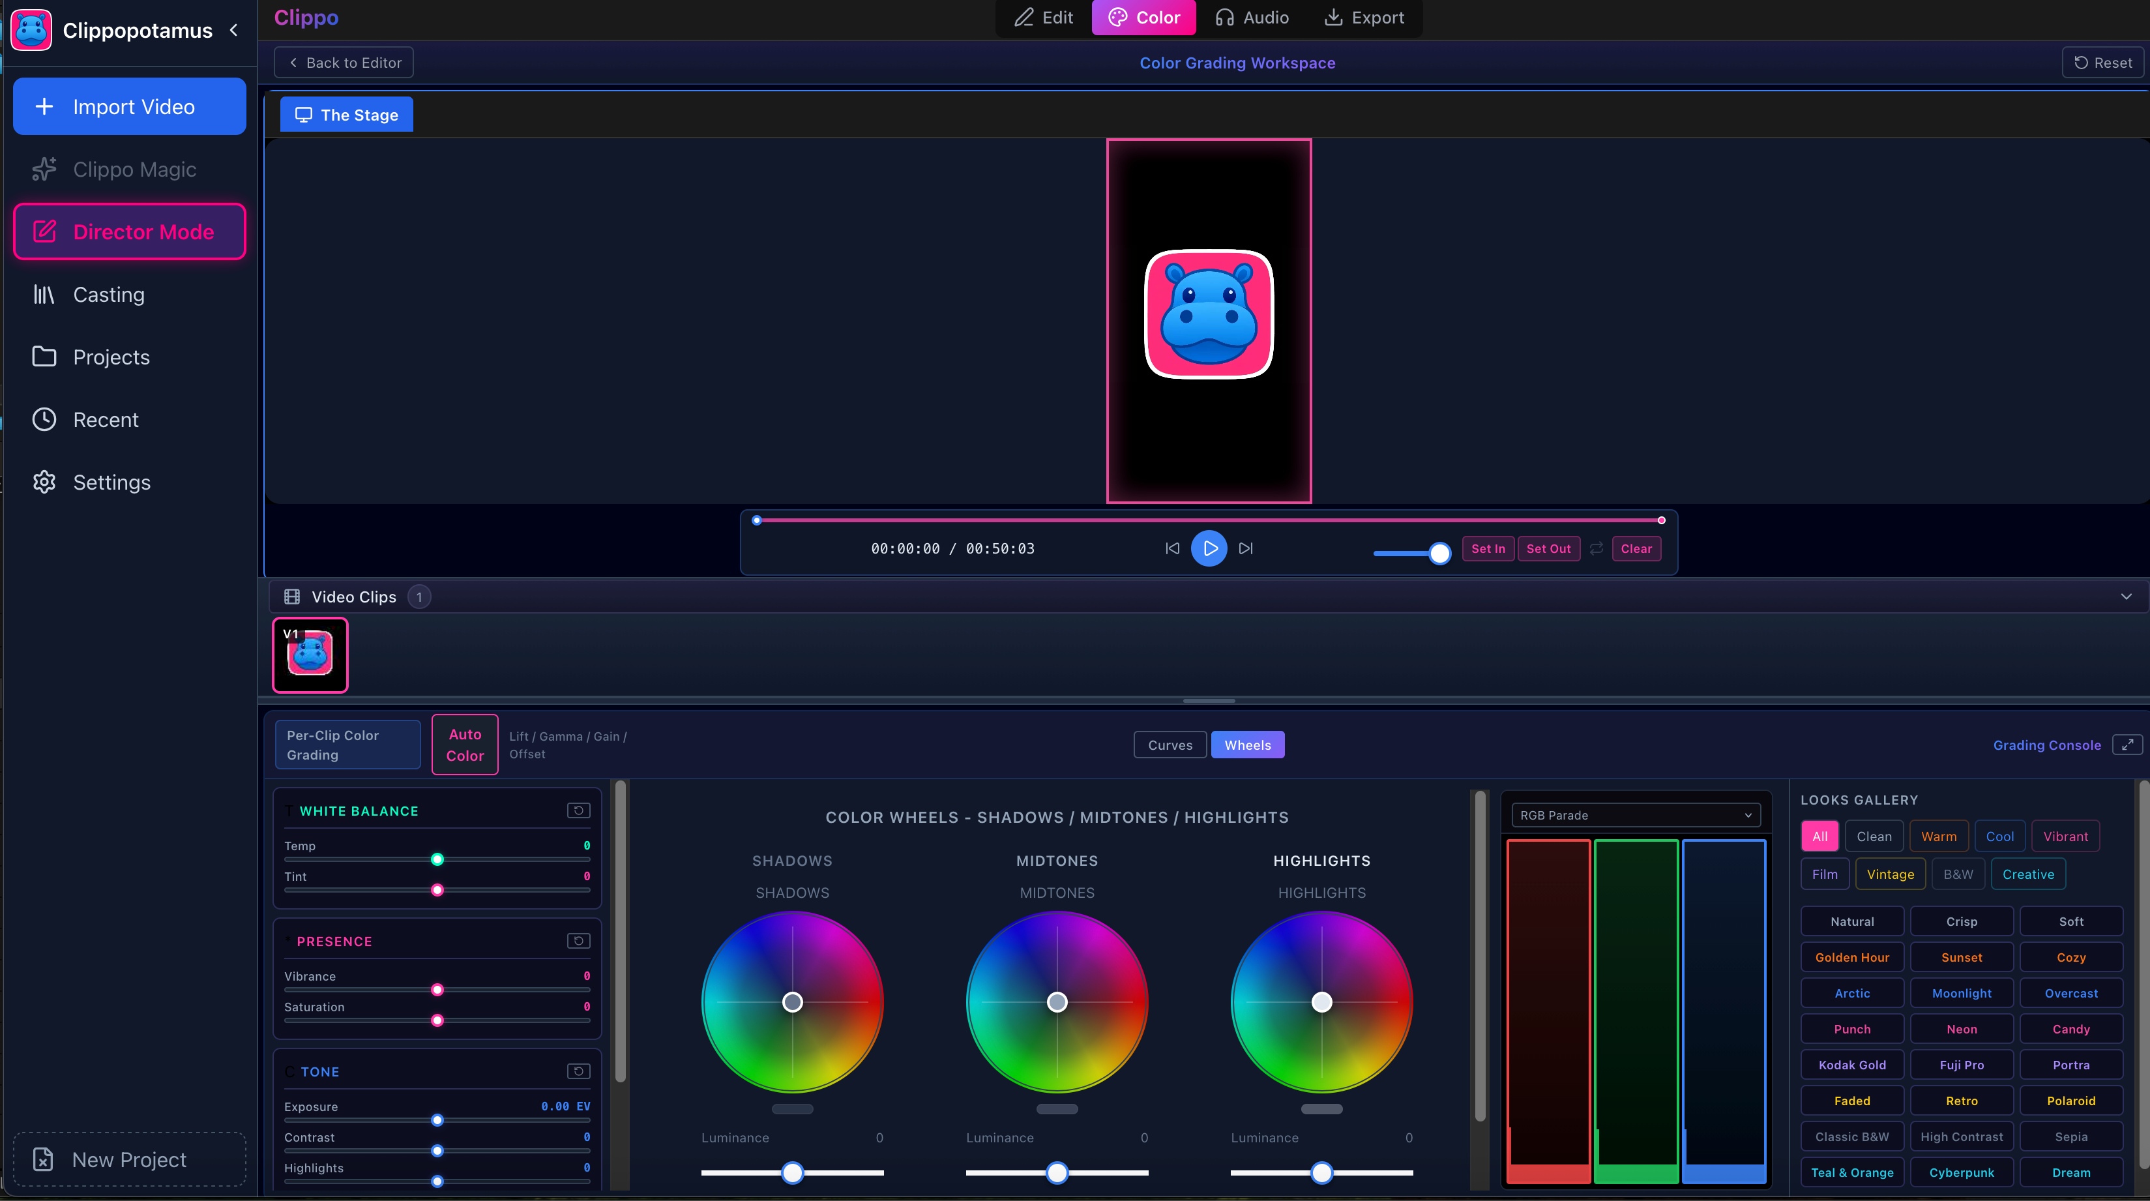Select the V1 clip thumbnail
This screenshot has width=2150, height=1201.
(310, 655)
